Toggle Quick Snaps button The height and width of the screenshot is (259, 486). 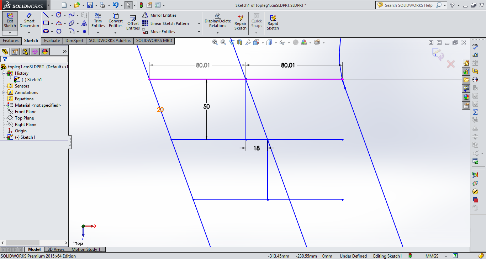point(257,20)
